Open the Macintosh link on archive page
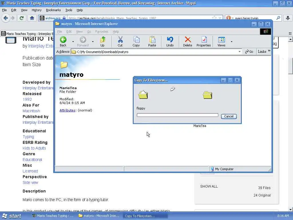The height and width of the screenshot is (220, 293). pyautogui.click(x=31, y=111)
